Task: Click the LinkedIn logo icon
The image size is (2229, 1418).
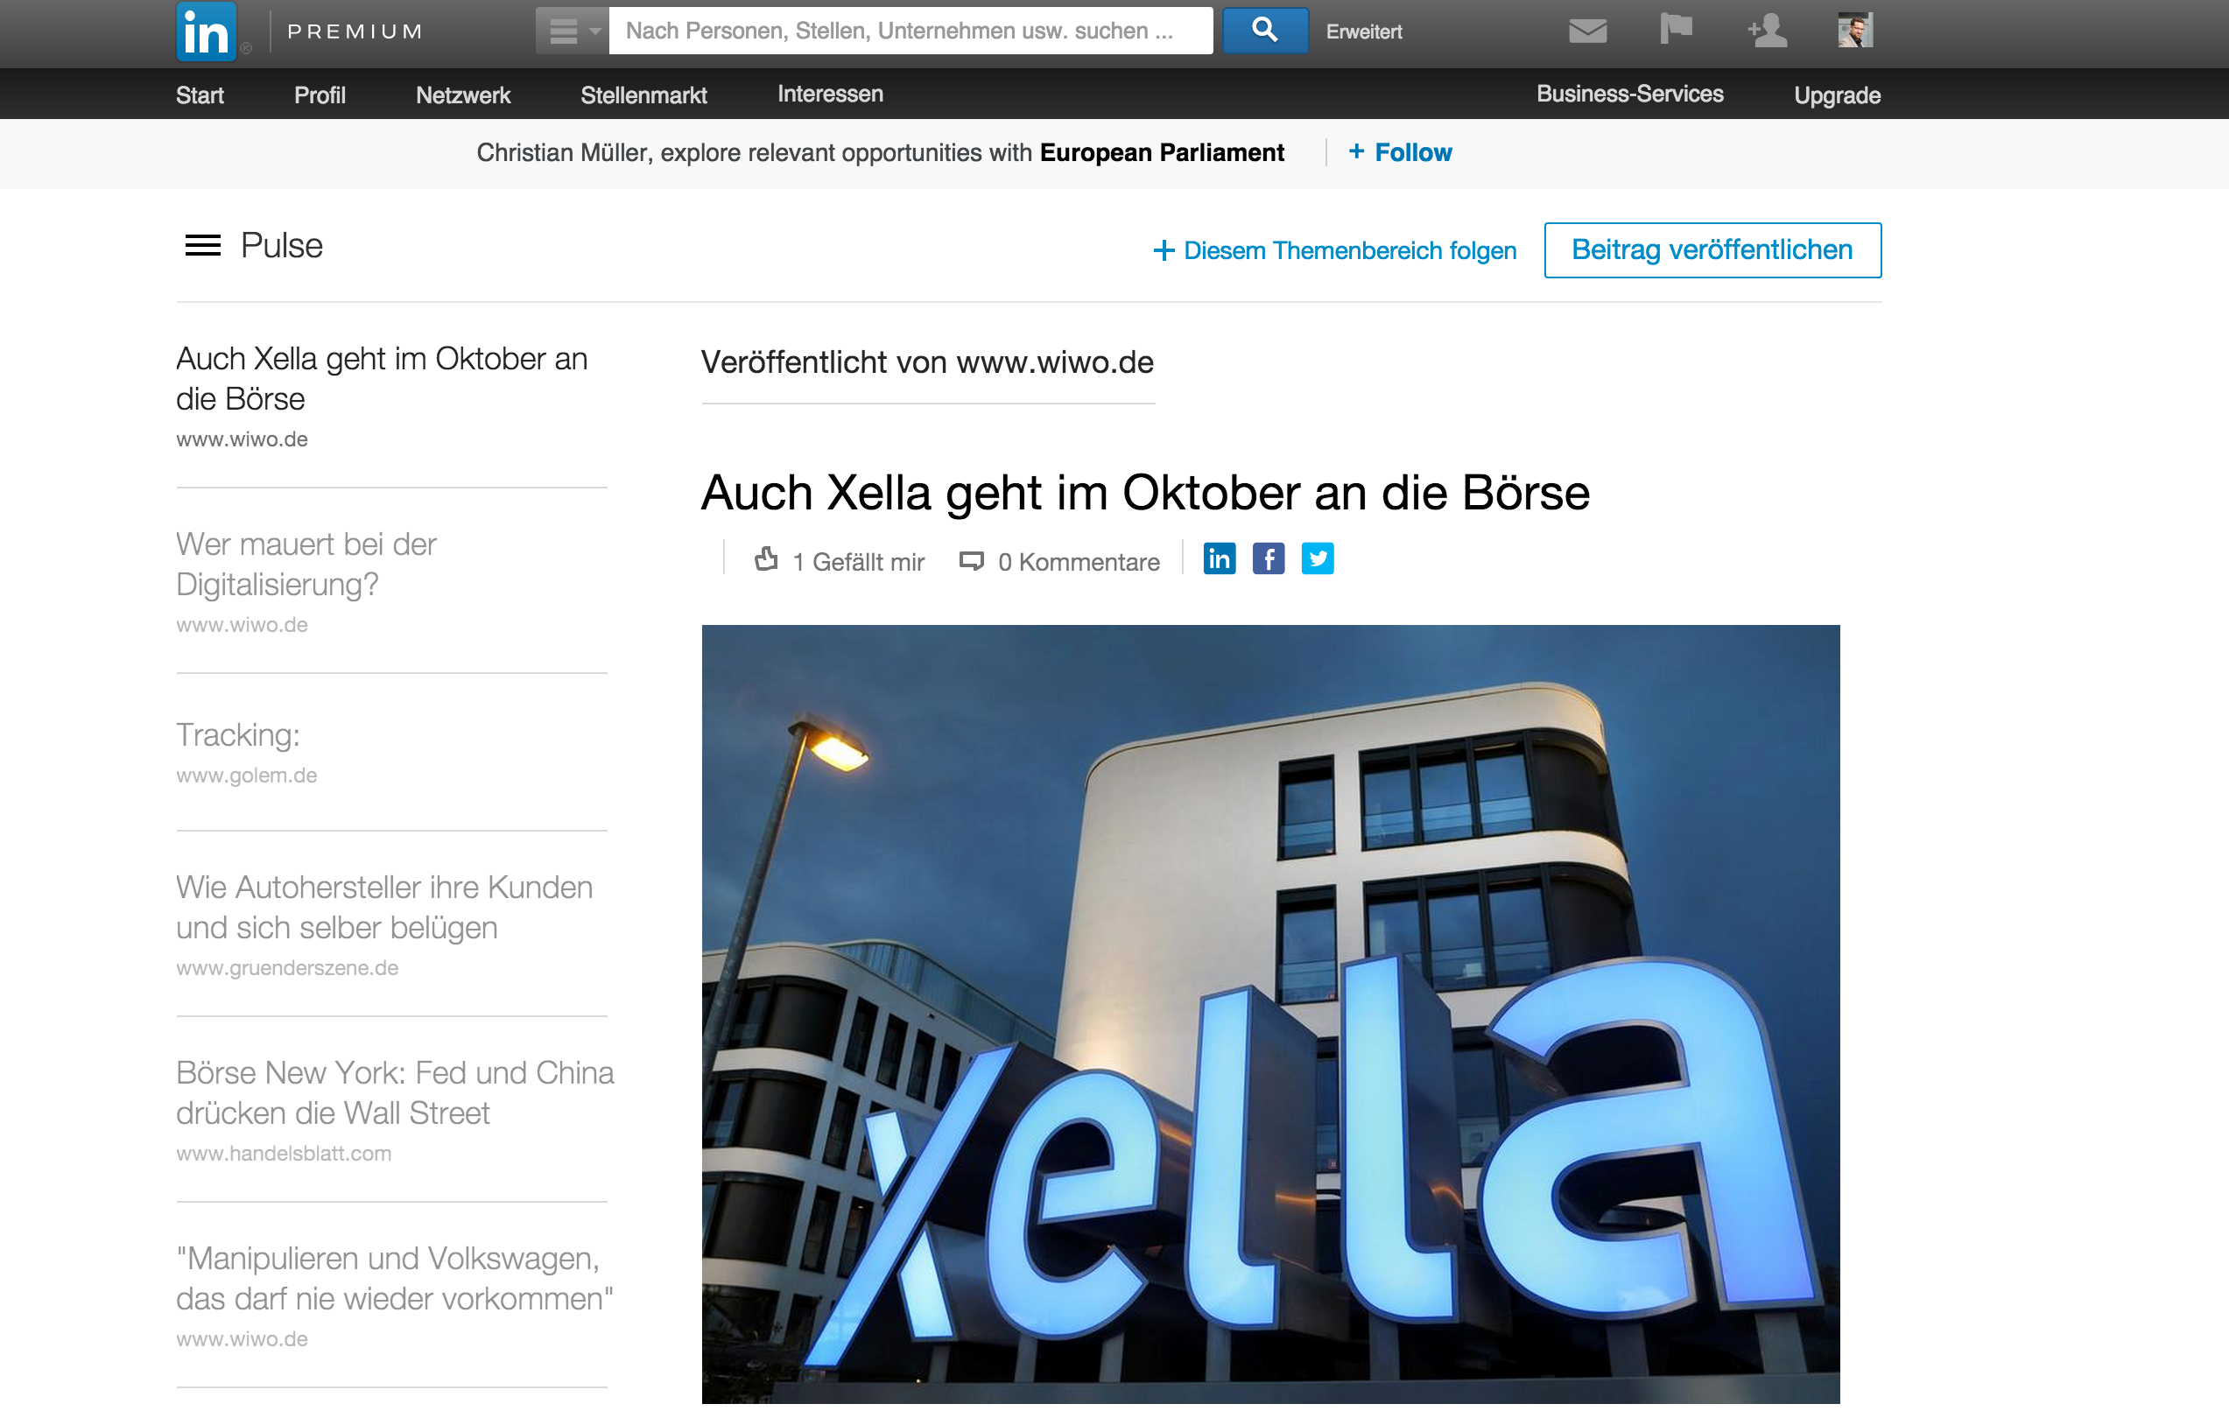Action: 207,32
